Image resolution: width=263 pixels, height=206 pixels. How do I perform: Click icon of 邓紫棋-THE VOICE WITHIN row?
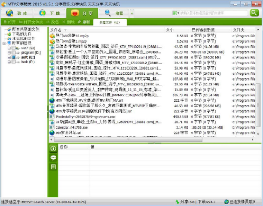52,84
